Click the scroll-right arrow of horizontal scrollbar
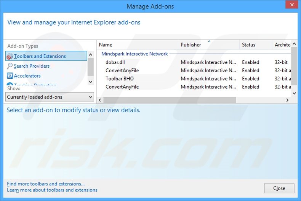Screen dimensions: 301x201 tap(287, 100)
